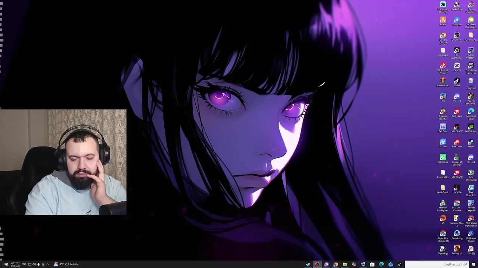The height and width of the screenshot is (268, 478).
Task: Open the WhatsApp desktop shortcut
Action: [443, 159]
